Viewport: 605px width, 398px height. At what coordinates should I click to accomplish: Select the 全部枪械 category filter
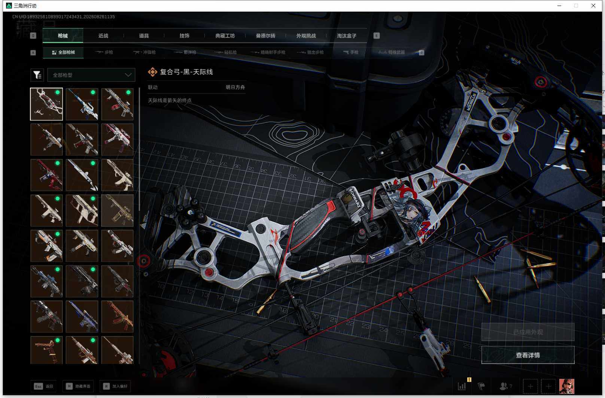(63, 52)
